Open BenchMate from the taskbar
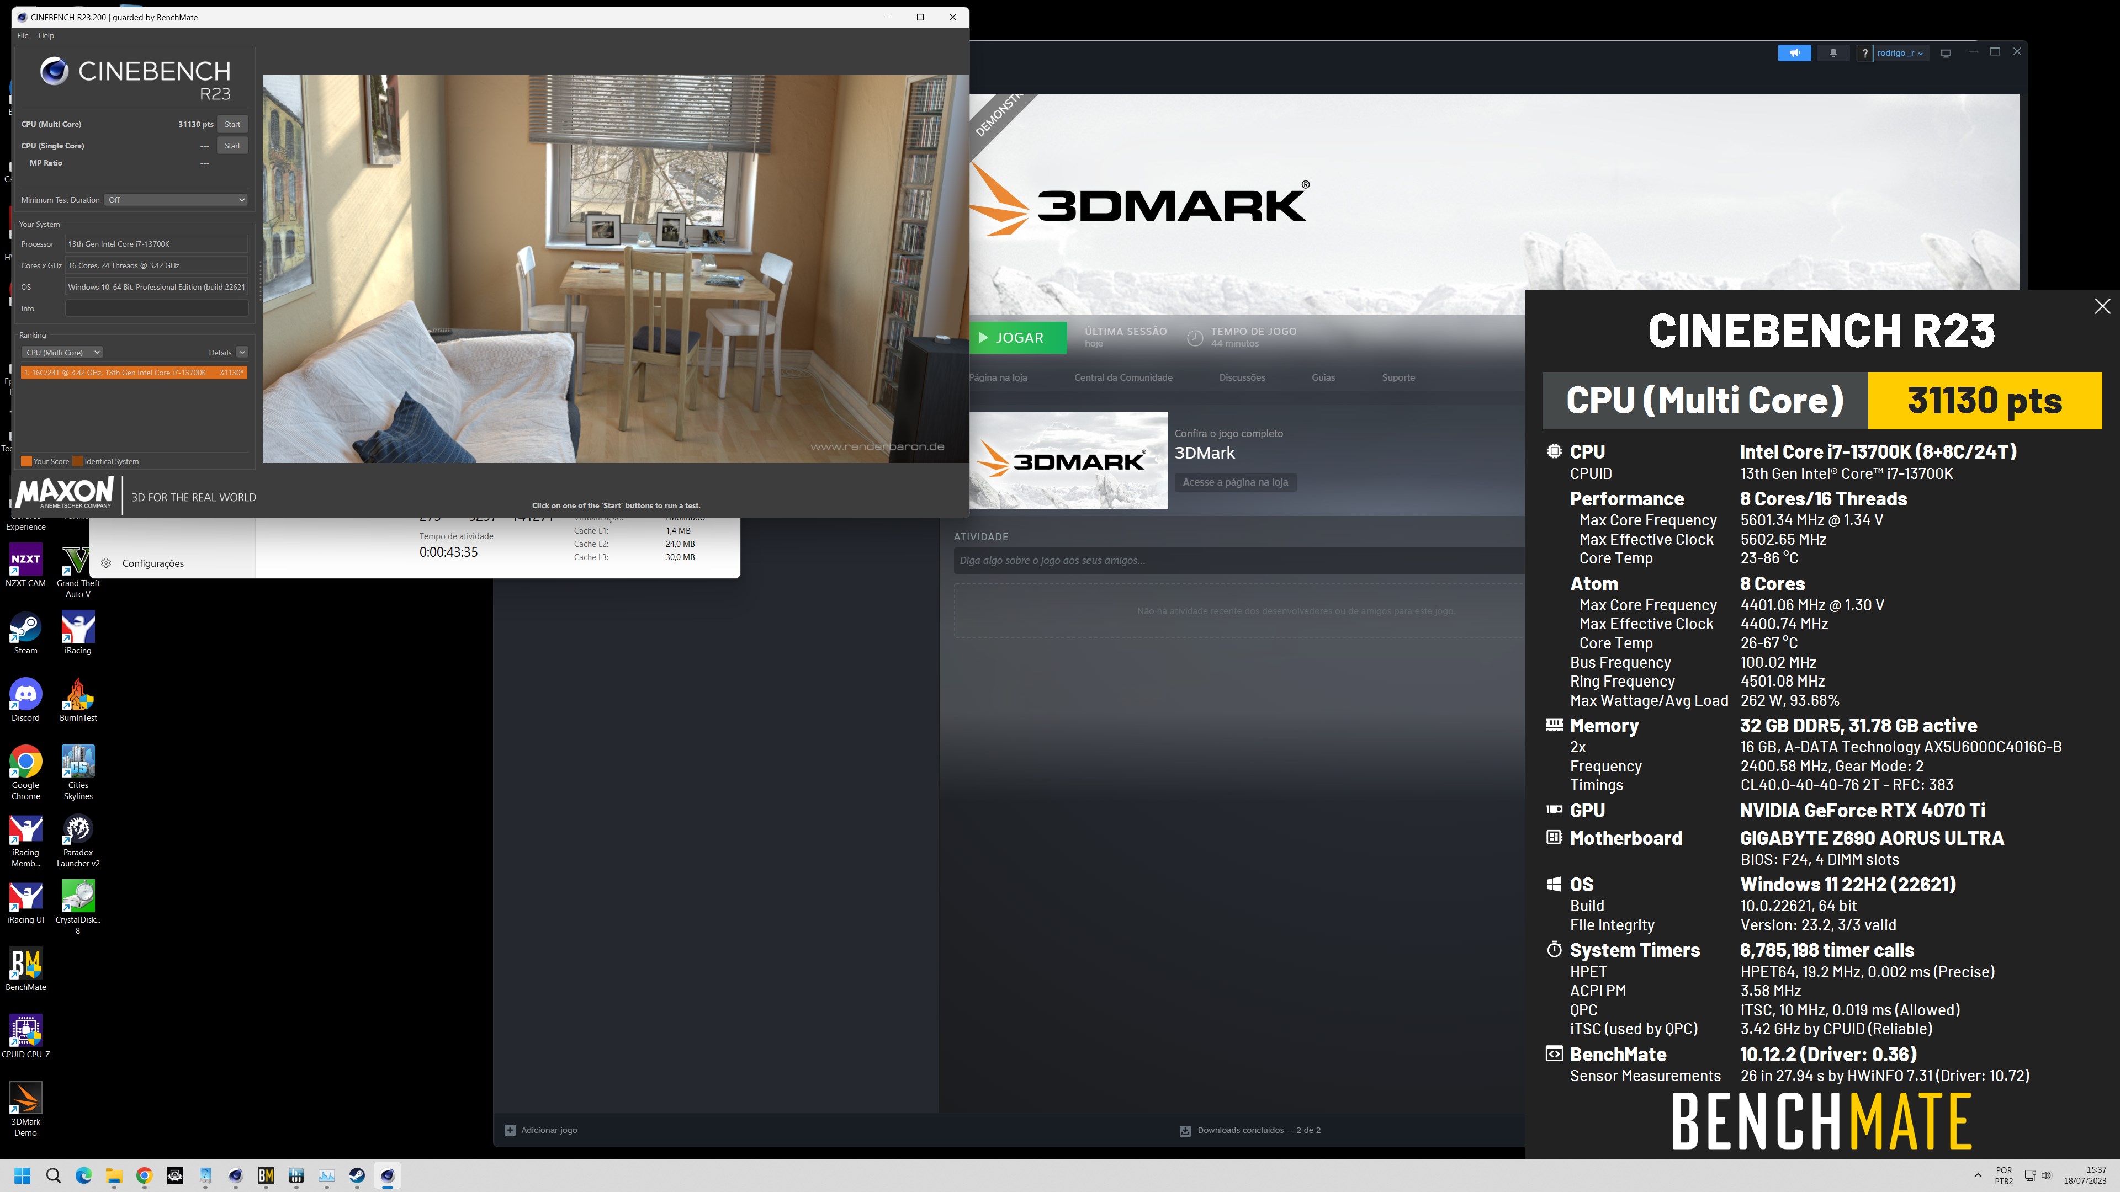 tap(266, 1175)
